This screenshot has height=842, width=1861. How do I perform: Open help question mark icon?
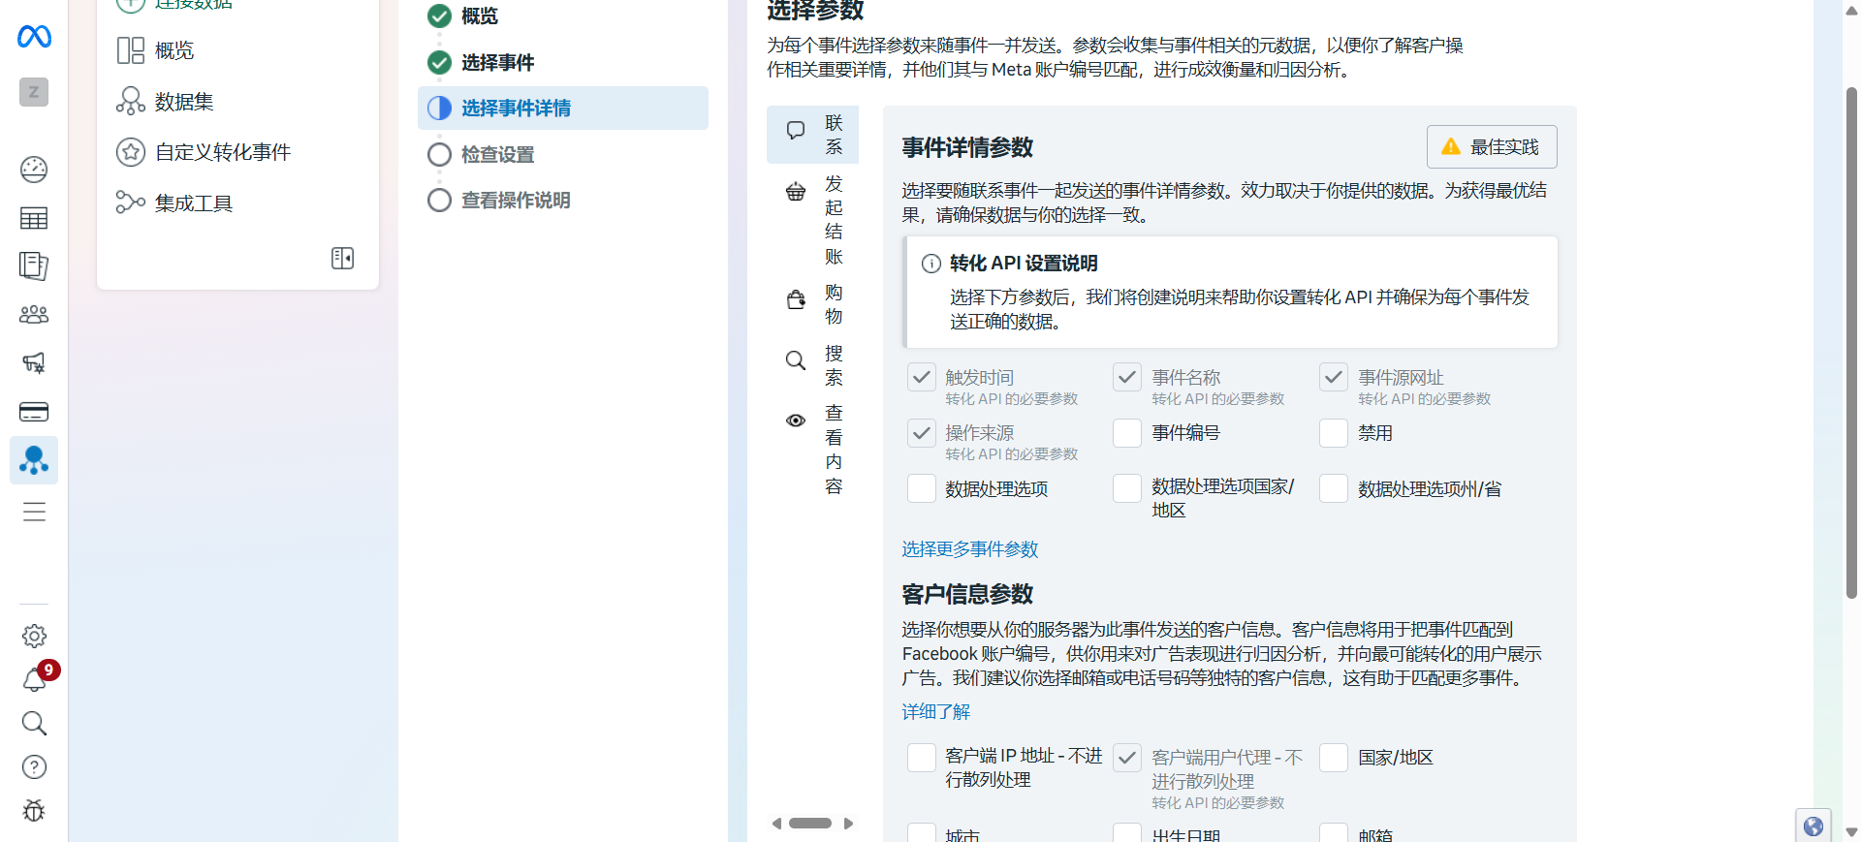pos(34,767)
